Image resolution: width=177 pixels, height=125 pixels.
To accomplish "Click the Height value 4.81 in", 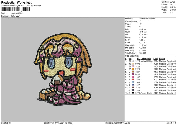I will [173, 7].
